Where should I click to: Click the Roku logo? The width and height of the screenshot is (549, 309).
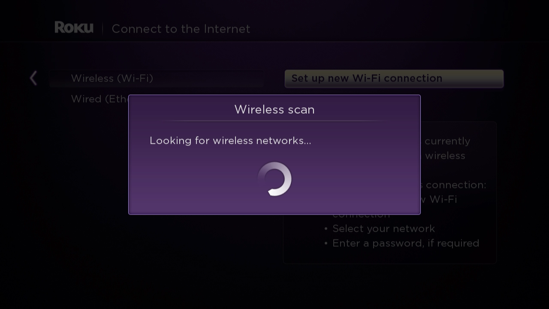[x=74, y=28]
